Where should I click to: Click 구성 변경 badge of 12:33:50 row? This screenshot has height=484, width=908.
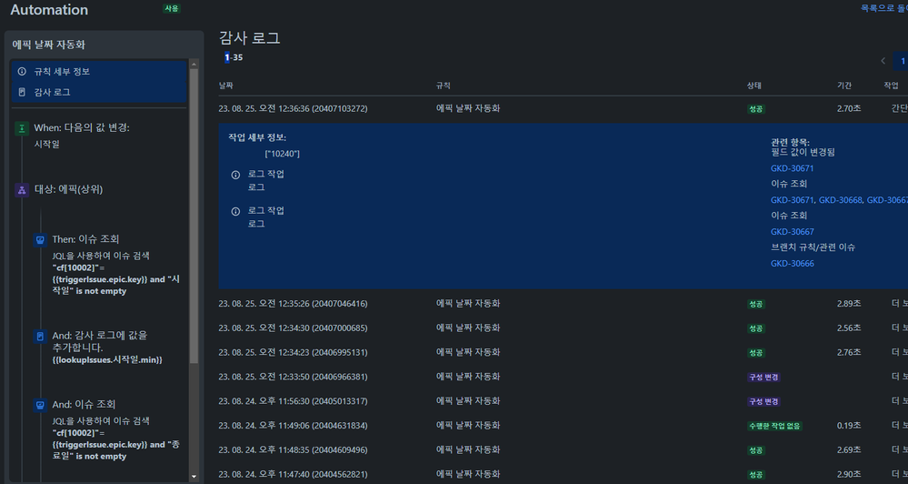click(x=763, y=377)
